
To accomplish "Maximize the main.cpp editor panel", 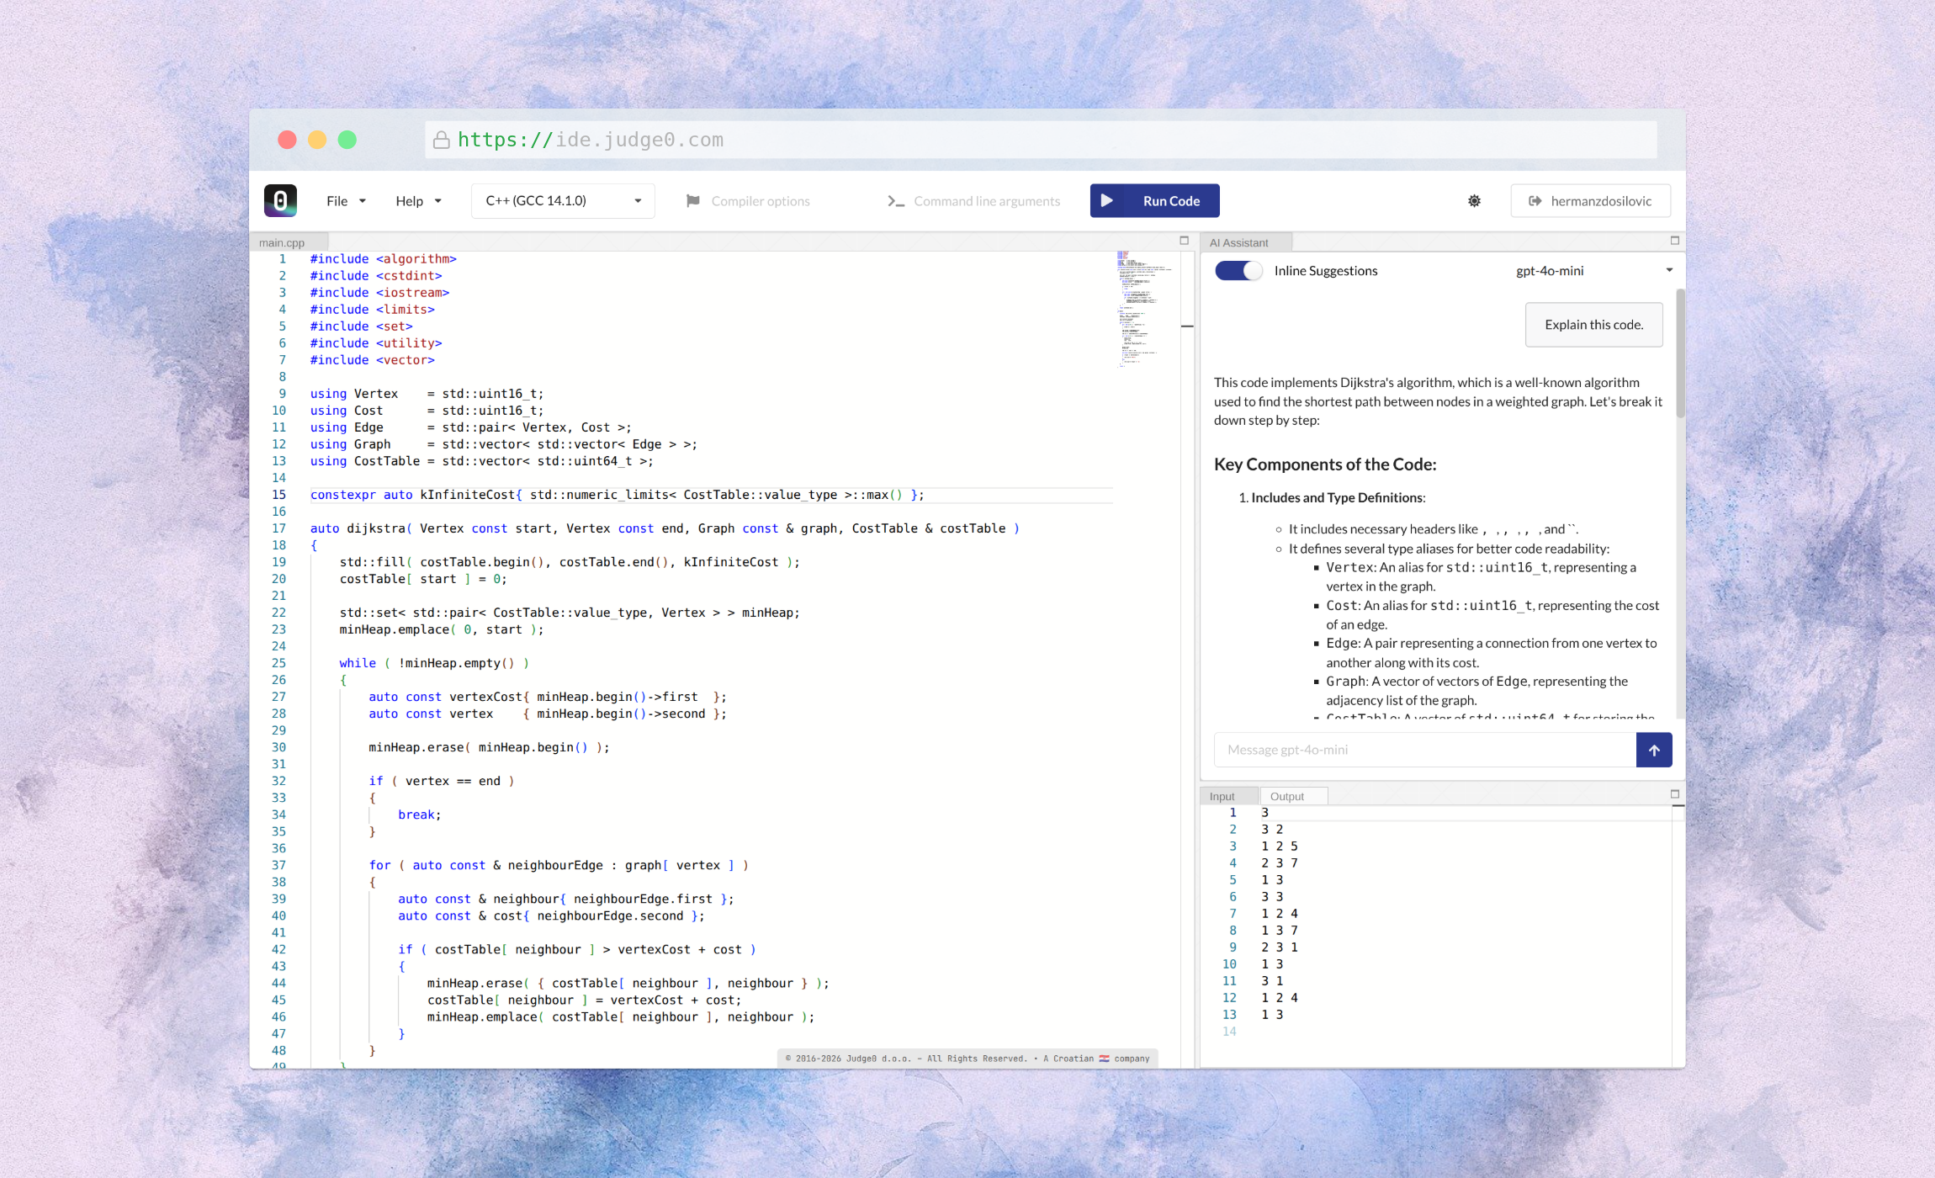I will (1184, 241).
